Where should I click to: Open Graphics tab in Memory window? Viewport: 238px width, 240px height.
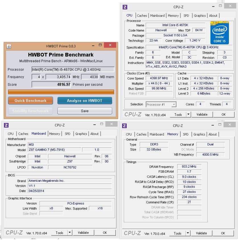[x=199, y=134]
